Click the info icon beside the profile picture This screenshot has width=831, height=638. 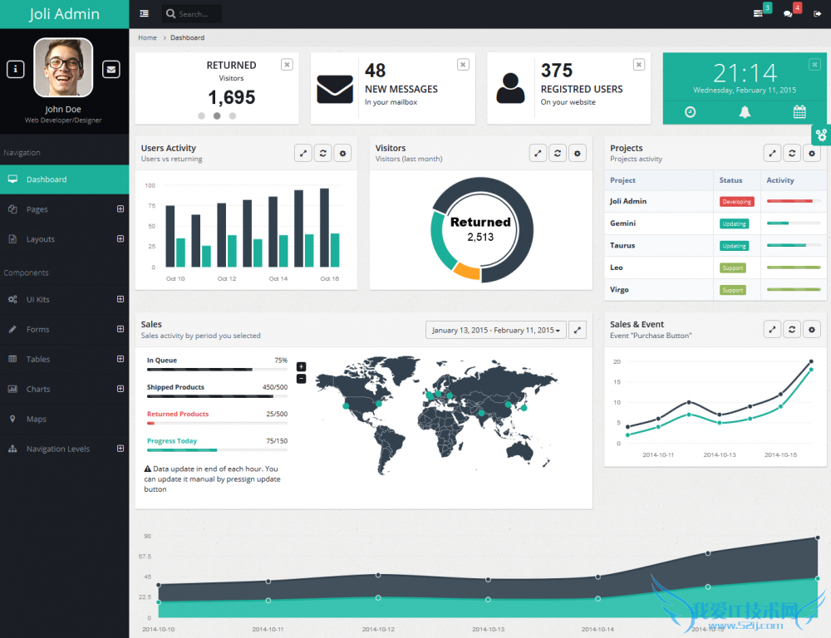(15, 69)
